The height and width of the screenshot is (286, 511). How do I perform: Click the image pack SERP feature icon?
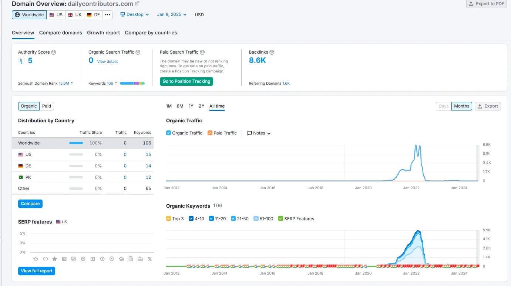pyautogui.click(x=74, y=259)
